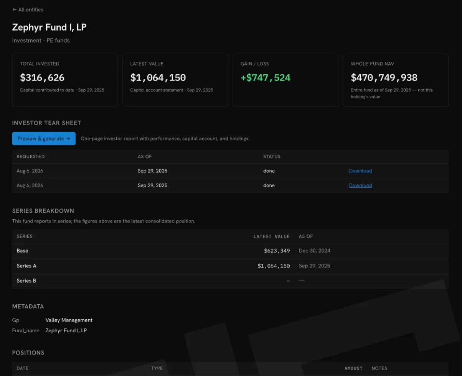Click Preview & generate button
The image size is (462, 376).
pos(44,139)
